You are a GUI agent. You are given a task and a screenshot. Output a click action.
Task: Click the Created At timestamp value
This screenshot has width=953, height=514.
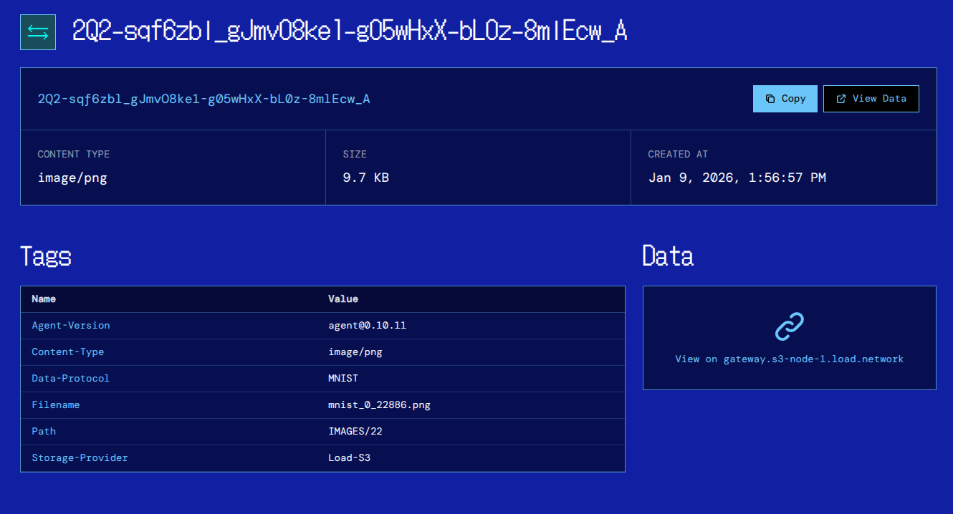point(737,178)
